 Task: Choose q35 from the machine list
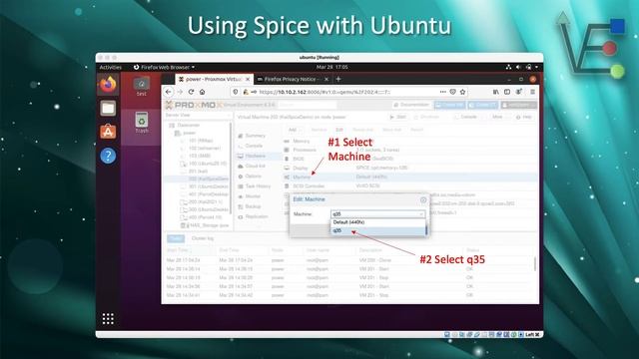click(x=377, y=230)
